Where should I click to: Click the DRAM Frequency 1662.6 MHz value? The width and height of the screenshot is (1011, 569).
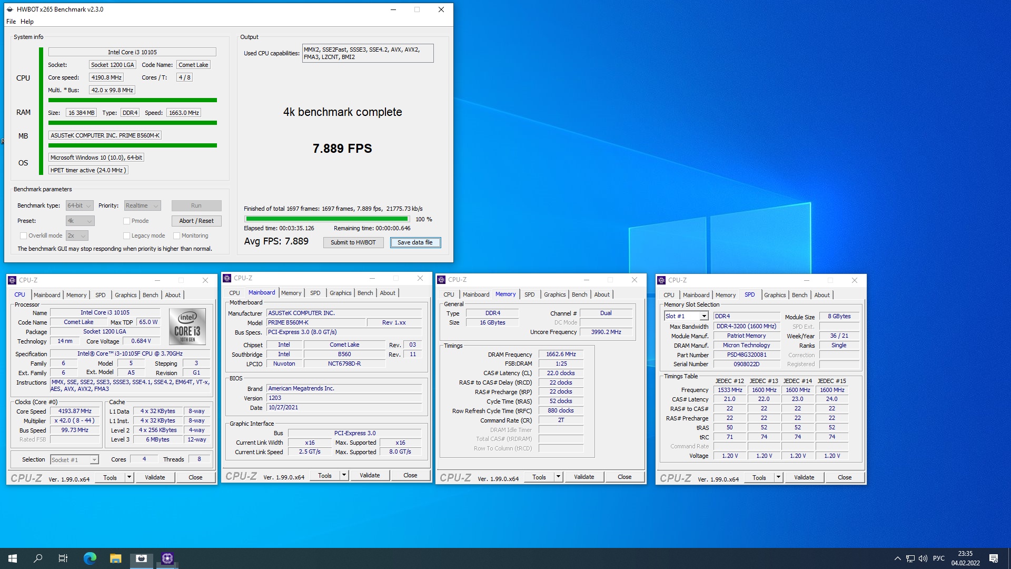point(561,355)
